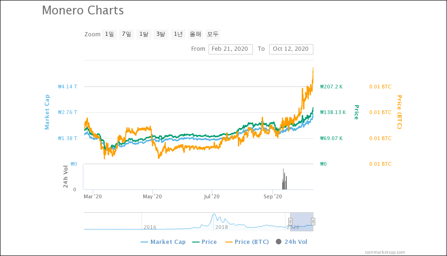Click the coinmarketcap.com credit link

(385, 252)
